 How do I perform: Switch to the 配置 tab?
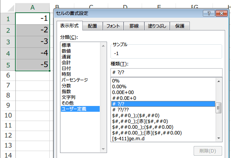(92, 26)
